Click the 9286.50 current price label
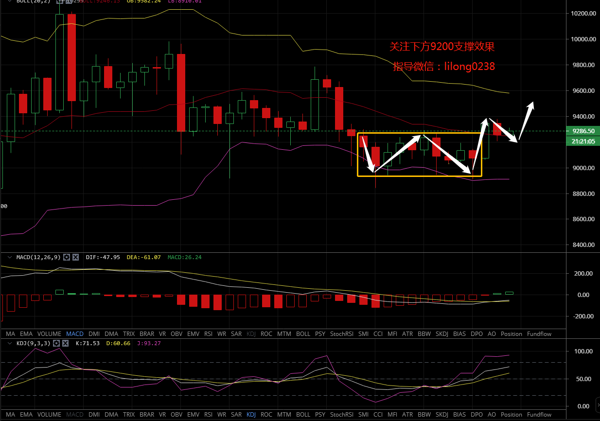 pyautogui.click(x=583, y=131)
